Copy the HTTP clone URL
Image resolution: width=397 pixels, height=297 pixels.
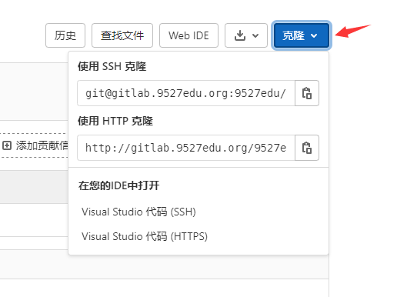(307, 148)
